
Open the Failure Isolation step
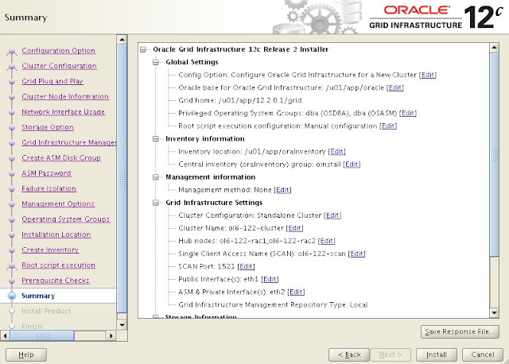[49, 188]
